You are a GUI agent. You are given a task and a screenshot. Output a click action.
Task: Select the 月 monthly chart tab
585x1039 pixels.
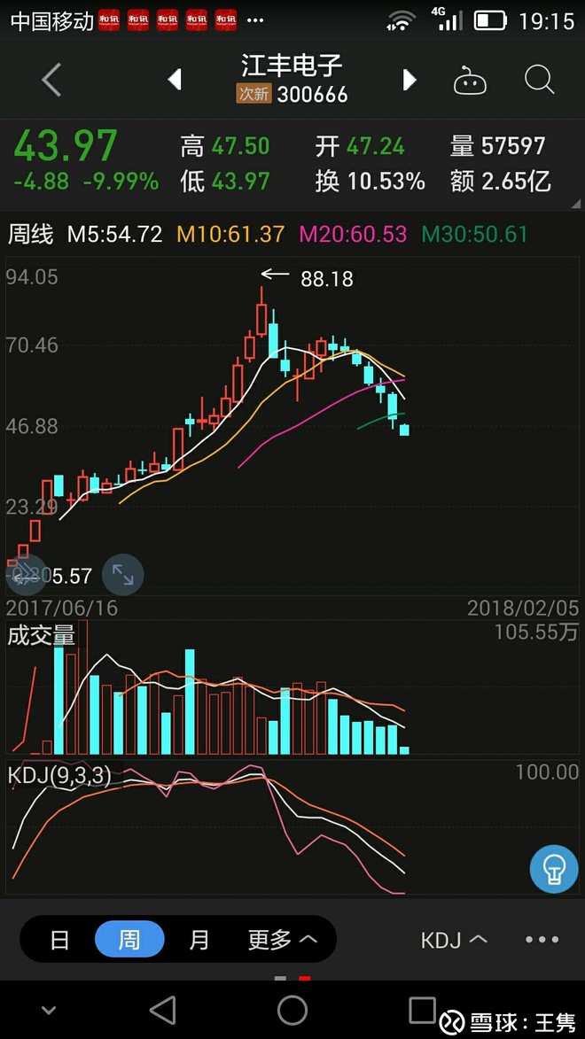click(199, 939)
